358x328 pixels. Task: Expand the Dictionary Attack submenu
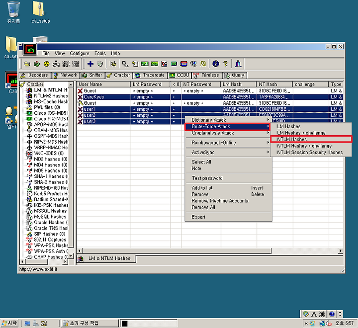(x=228, y=120)
